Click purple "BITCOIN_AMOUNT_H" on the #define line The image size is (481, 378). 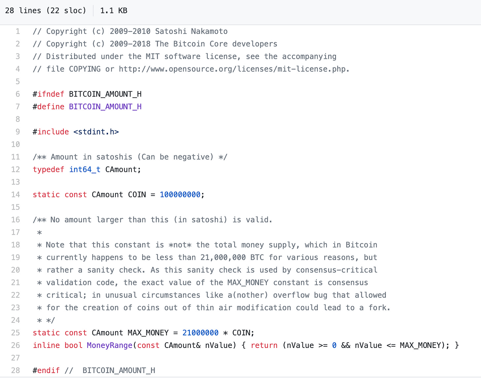click(105, 107)
